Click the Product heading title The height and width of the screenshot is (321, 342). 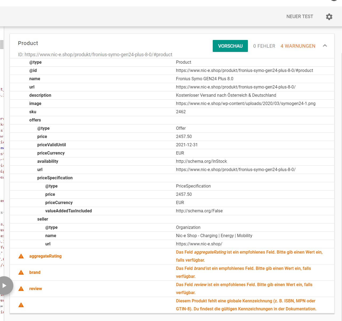point(28,43)
